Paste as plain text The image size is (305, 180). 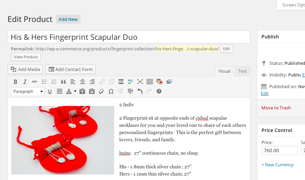(82, 92)
